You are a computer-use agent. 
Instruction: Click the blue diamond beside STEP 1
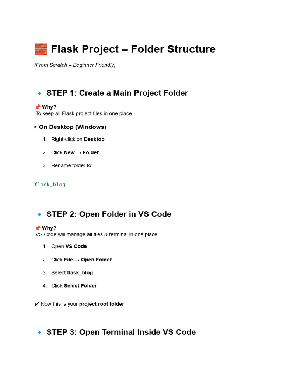[x=39, y=93]
